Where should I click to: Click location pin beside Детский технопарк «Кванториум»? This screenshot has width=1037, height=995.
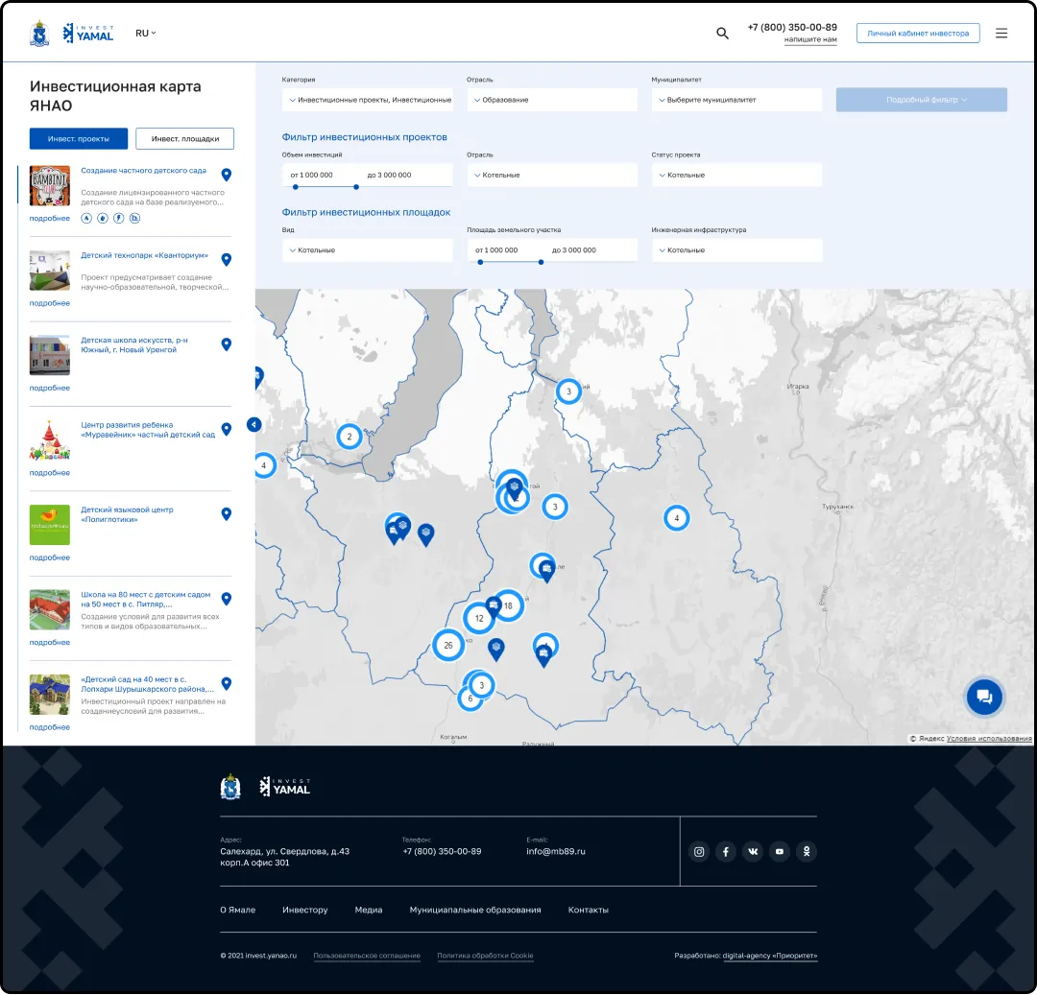(x=227, y=259)
